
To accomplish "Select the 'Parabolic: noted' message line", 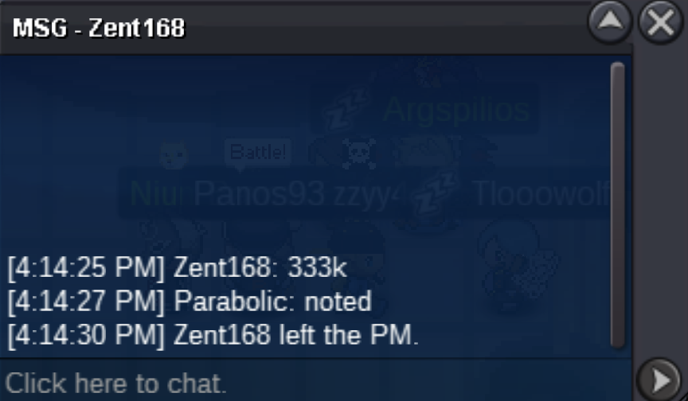I will click(190, 301).
